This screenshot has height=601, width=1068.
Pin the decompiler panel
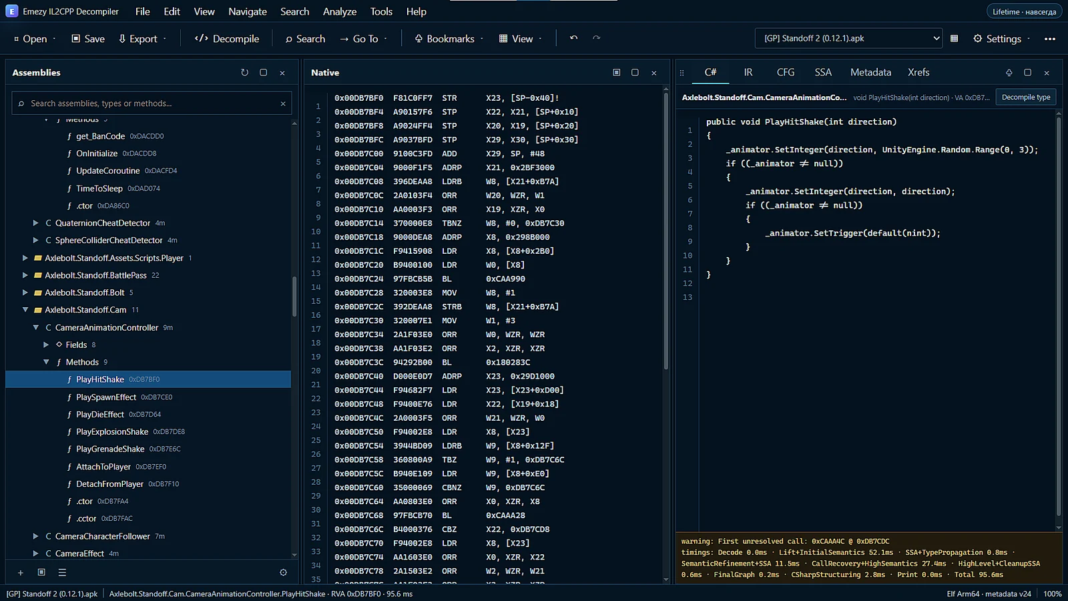click(1009, 72)
